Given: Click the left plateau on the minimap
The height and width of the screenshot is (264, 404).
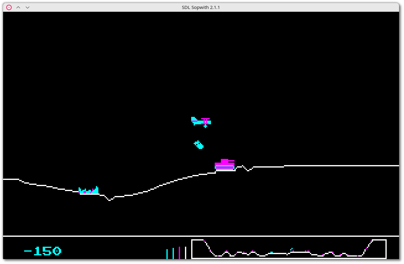Looking at the screenshot, I should coord(198,240).
